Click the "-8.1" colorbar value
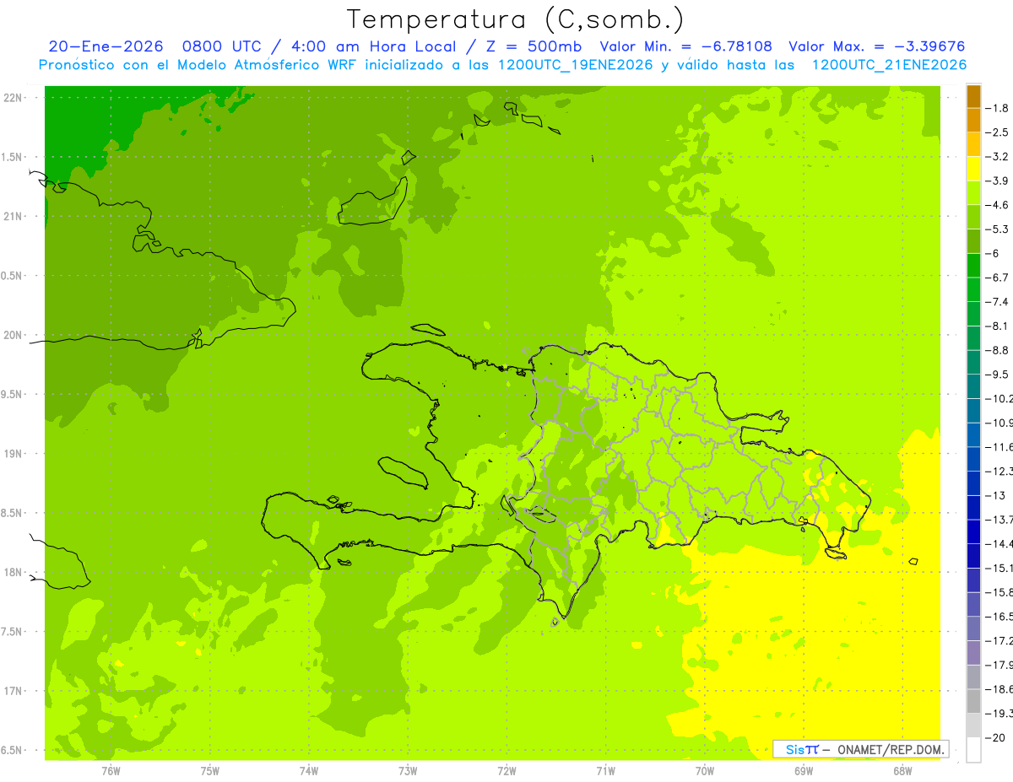The image size is (1013, 782). point(998,326)
